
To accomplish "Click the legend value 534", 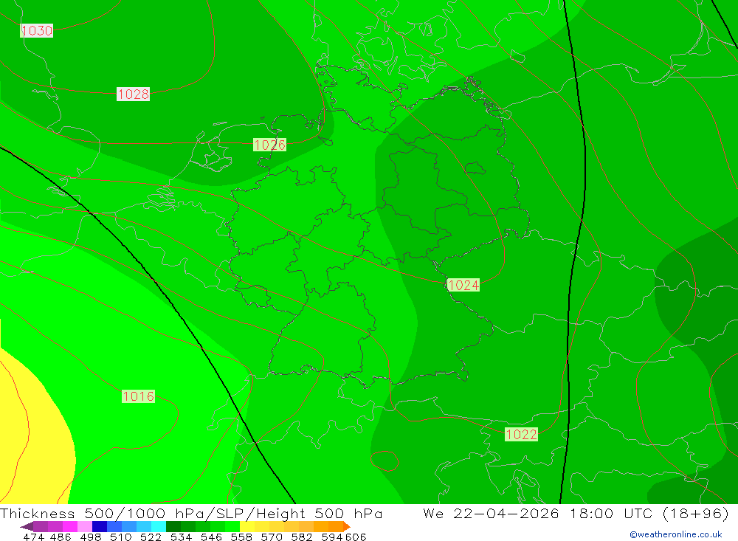I will click(x=181, y=537).
